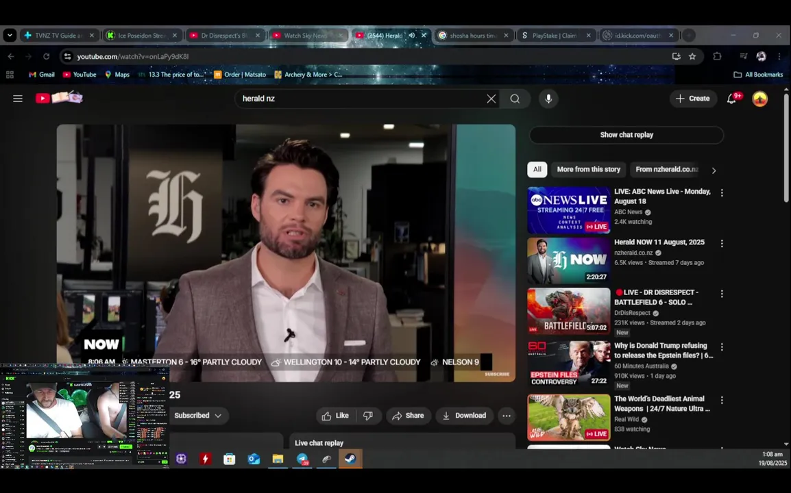The width and height of the screenshot is (791, 493).
Task: Bookmark this page with the star
Action: (692, 56)
